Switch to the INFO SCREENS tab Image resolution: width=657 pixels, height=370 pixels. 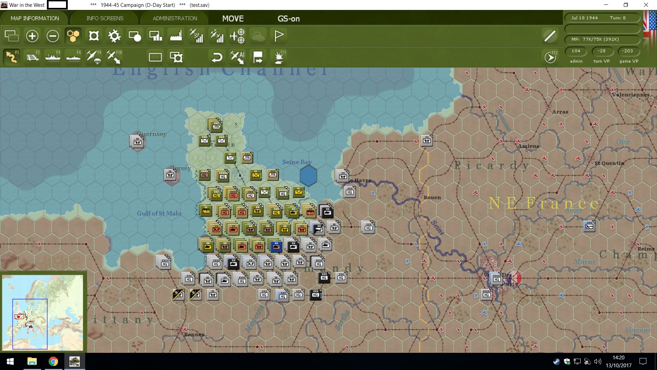tap(105, 18)
